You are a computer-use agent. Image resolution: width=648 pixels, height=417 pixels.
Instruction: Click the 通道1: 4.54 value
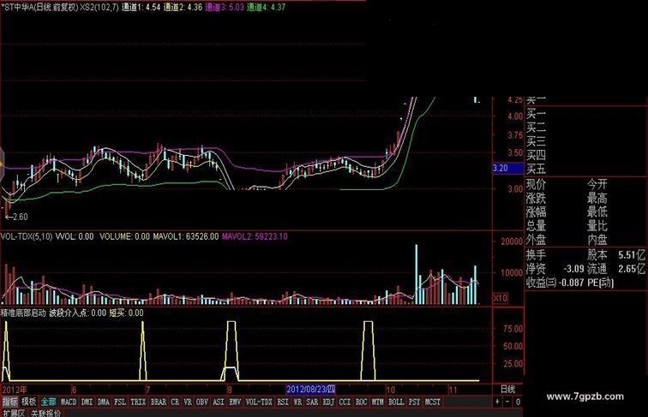click(141, 7)
